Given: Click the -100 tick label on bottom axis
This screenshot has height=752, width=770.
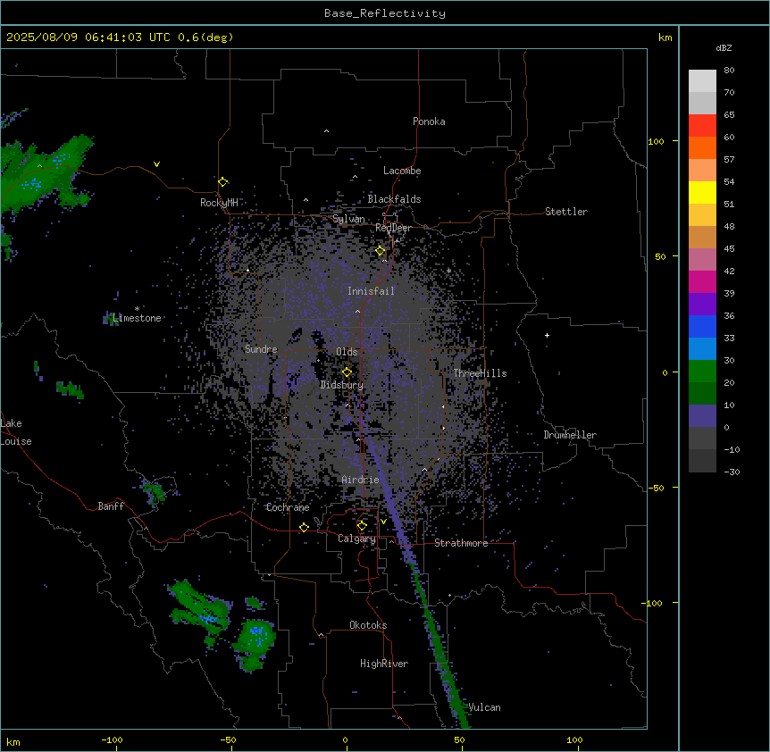Looking at the screenshot, I should point(112,739).
